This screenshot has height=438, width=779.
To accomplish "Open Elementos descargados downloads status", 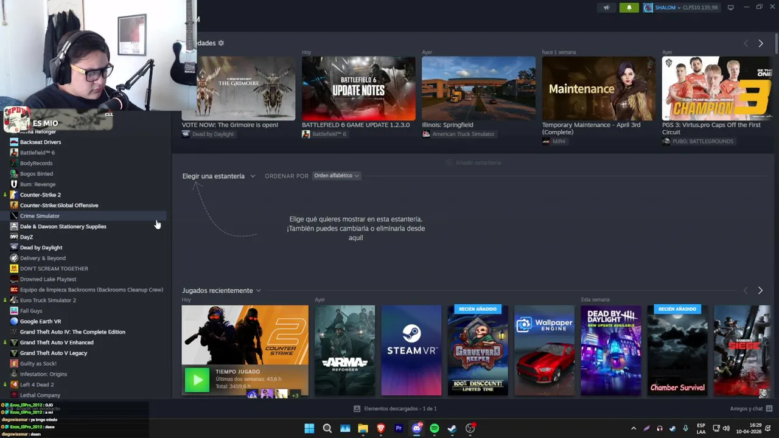I will tap(395, 409).
